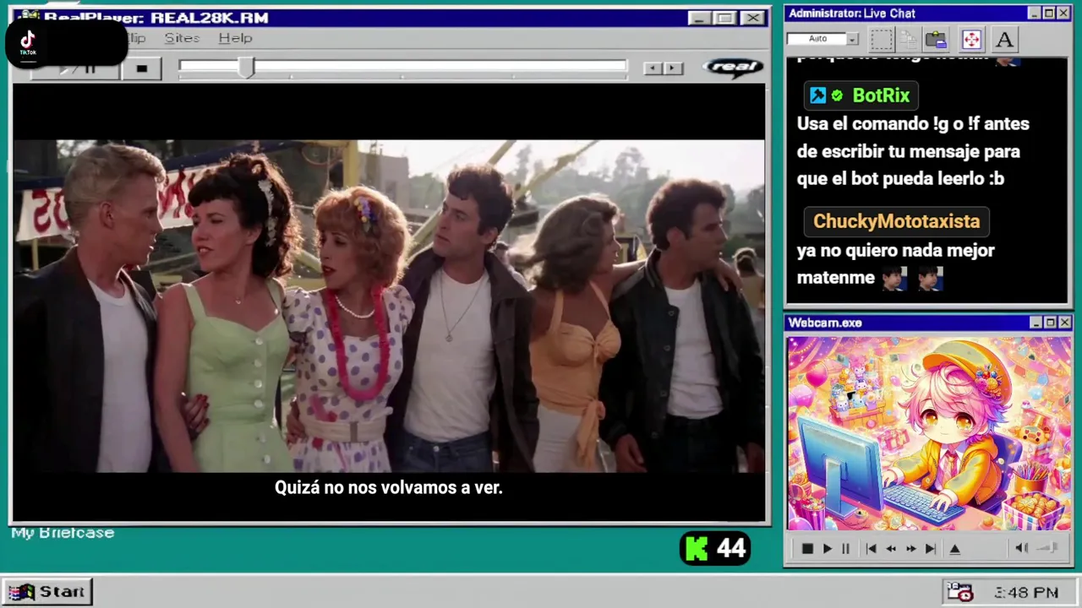Screen dimensions: 1082x608
Task: Select the Mark selection tool in Live Chat
Action: pyautogui.click(x=882, y=39)
